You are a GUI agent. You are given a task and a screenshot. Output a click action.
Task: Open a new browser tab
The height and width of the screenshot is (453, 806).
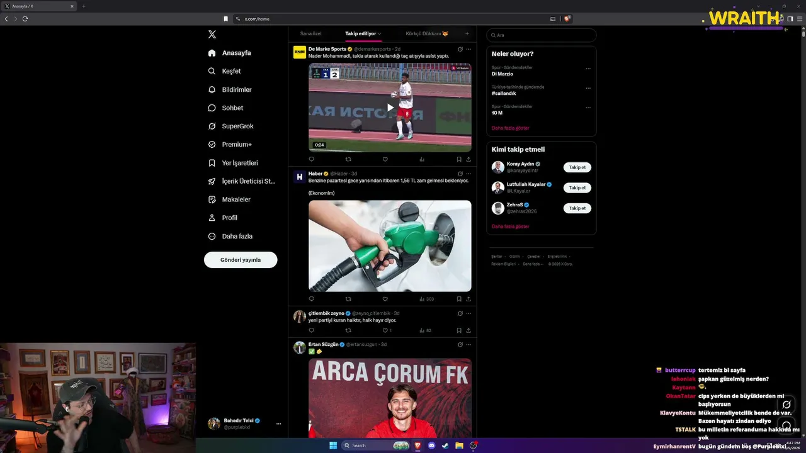coord(83,6)
